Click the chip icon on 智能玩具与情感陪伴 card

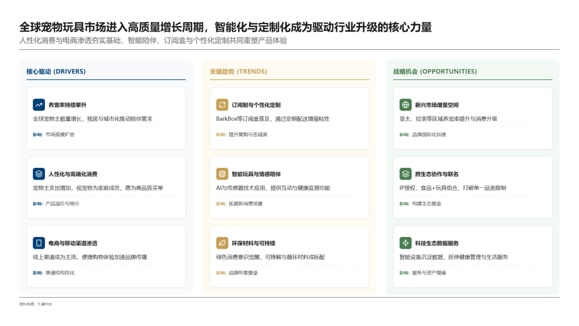pos(222,173)
